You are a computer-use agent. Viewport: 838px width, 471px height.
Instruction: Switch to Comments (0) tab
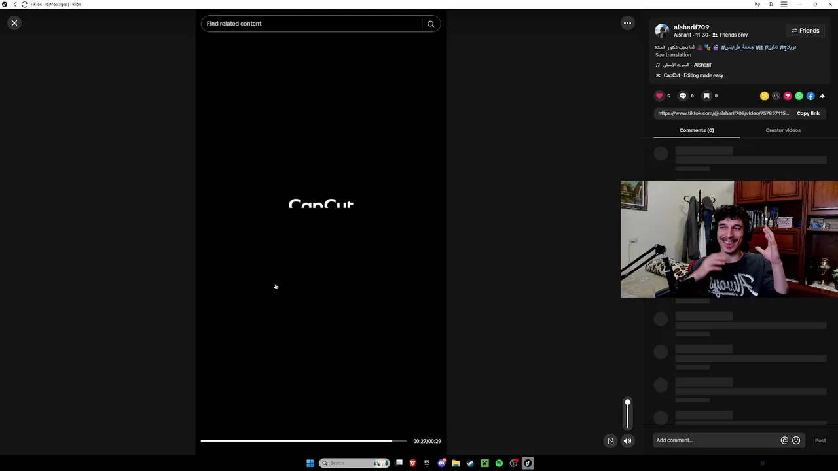coord(697,130)
